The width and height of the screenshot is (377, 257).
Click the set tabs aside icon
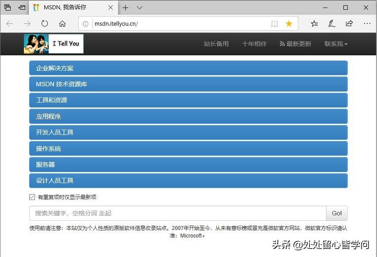point(22,8)
